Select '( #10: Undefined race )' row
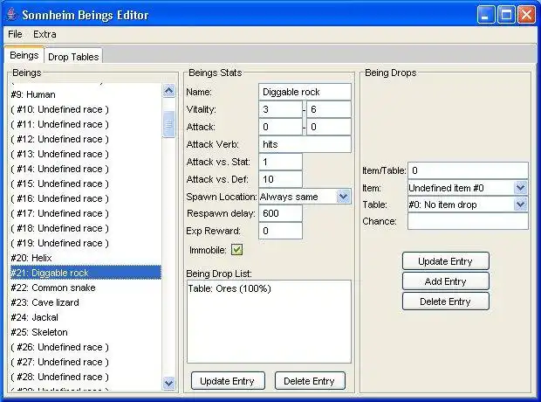This screenshot has width=541, height=402. (x=86, y=109)
